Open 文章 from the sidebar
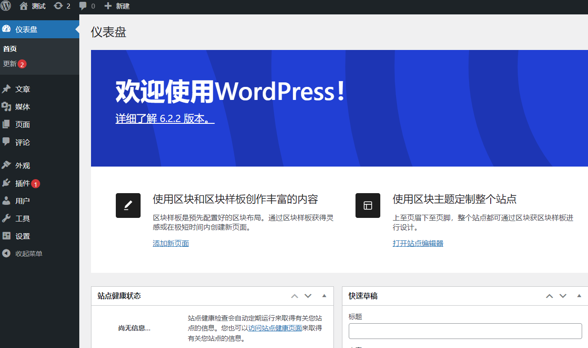The height and width of the screenshot is (348, 588). coord(23,89)
